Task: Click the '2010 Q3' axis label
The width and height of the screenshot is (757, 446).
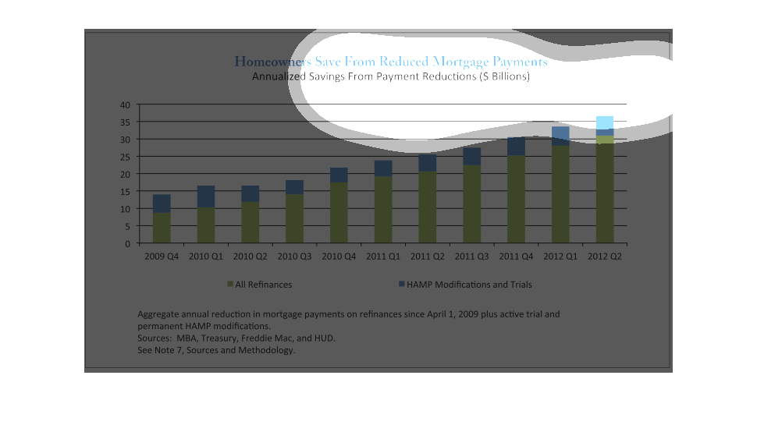Action: (x=294, y=257)
